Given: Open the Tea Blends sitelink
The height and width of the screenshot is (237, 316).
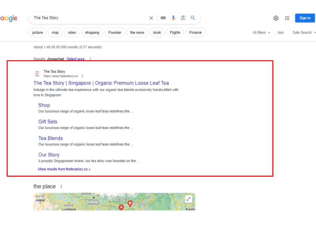Looking at the screenshot, I should 50,138.
